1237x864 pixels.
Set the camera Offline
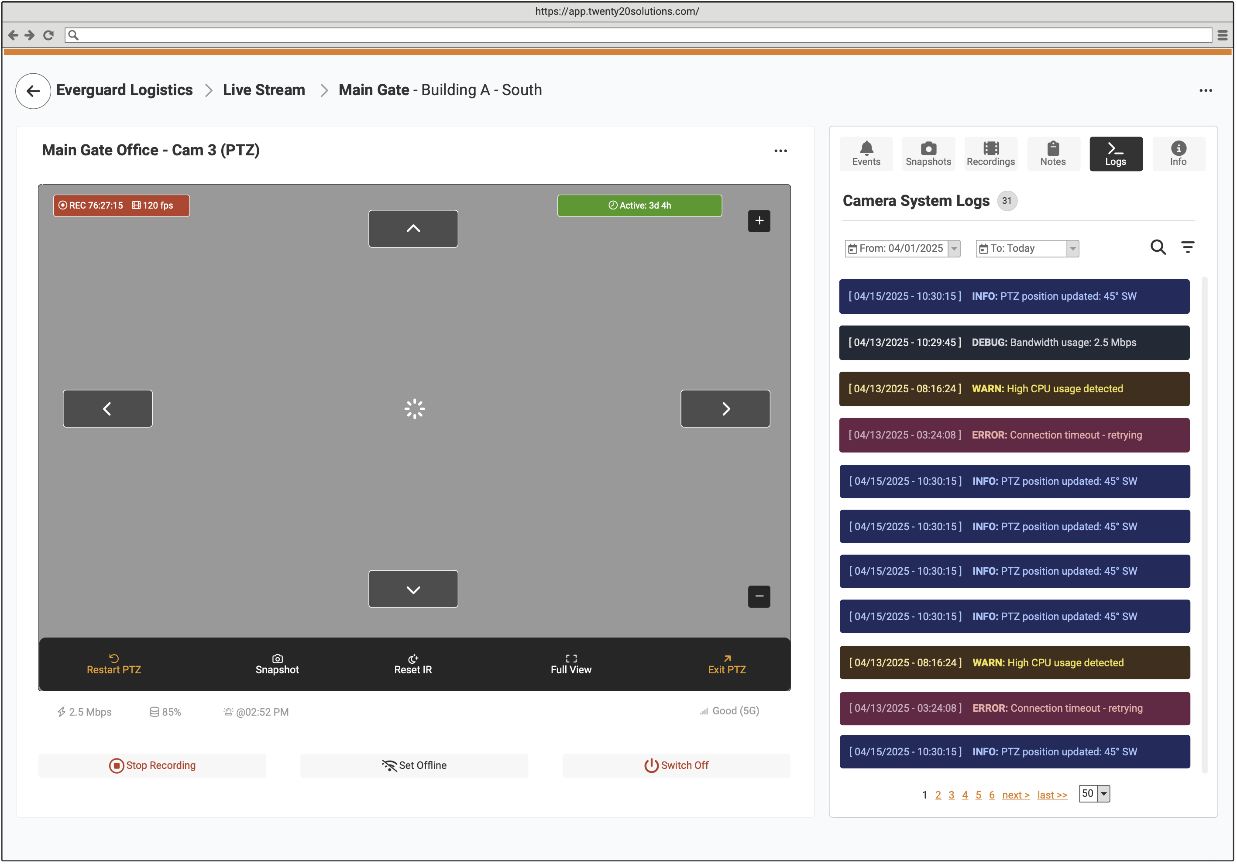[x=414, y=765]
